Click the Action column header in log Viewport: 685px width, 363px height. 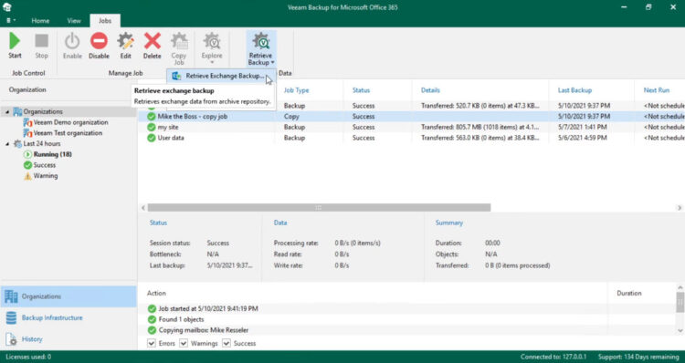tap(156, 293)
